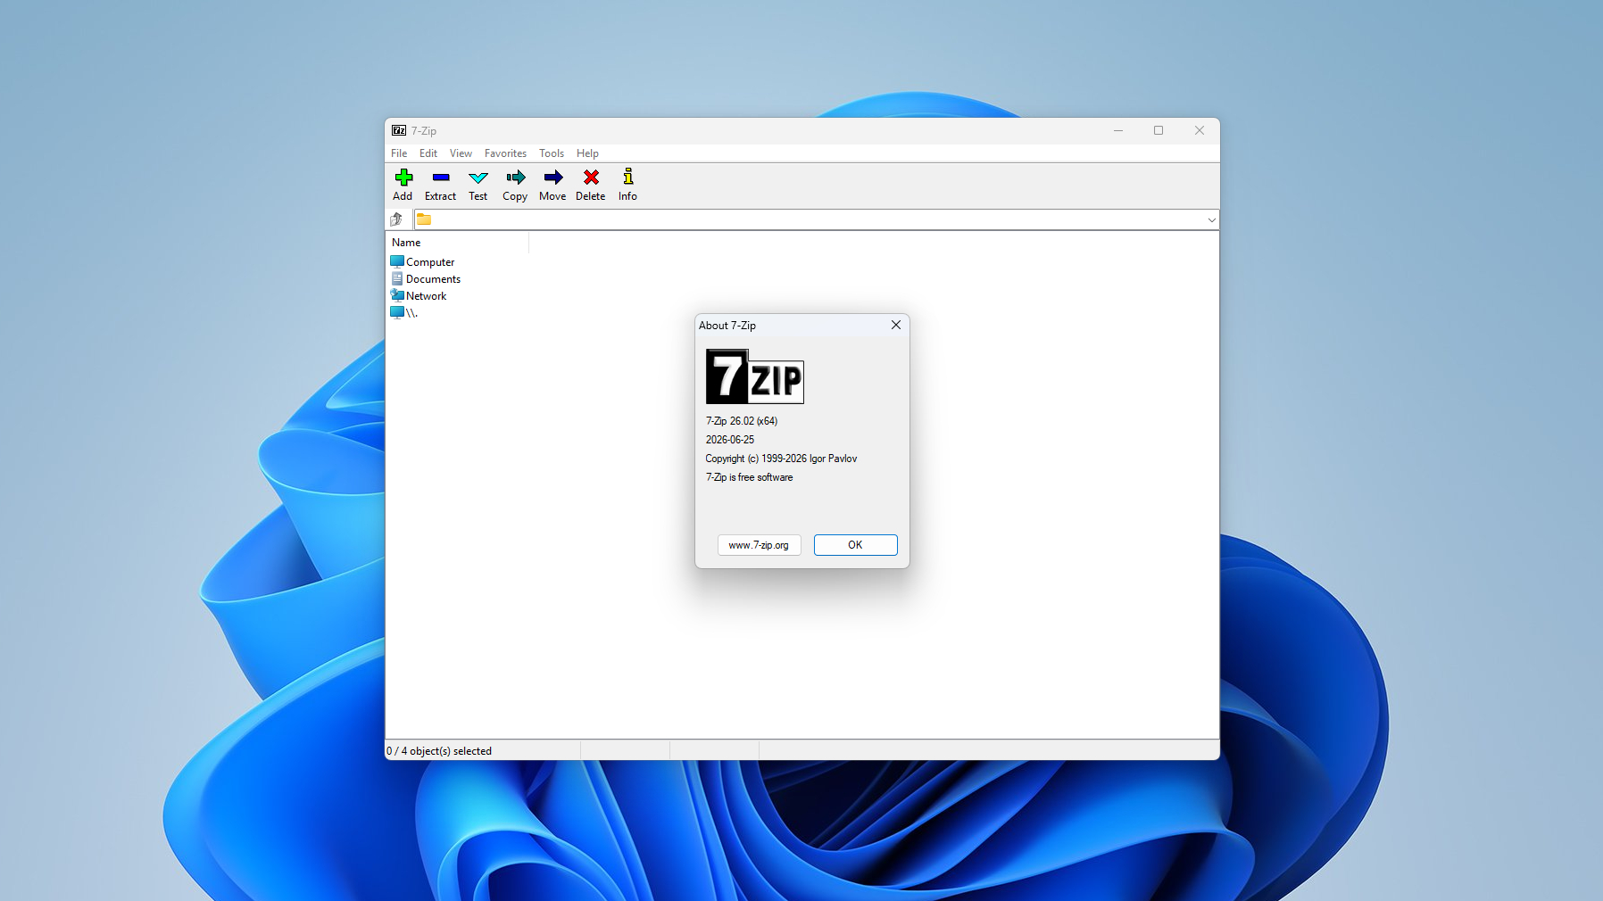Expand the address bar dropdown arrow
The image size is (1603, 901).
point(1211,219)
